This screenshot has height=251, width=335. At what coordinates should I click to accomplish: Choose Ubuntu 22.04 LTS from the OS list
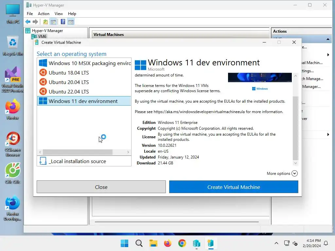click(x=84, y=92)
